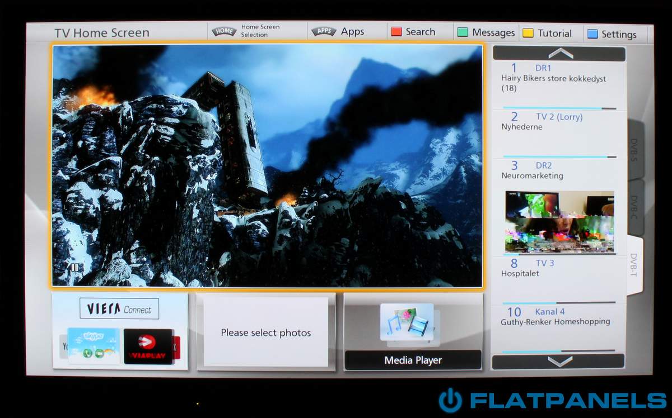672x418 pixels.
Task: Click DR1 programme progress bar
Action: tap(559, 108)
